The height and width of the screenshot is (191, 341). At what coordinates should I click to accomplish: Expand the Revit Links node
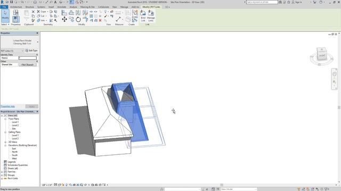click(2, 178)
